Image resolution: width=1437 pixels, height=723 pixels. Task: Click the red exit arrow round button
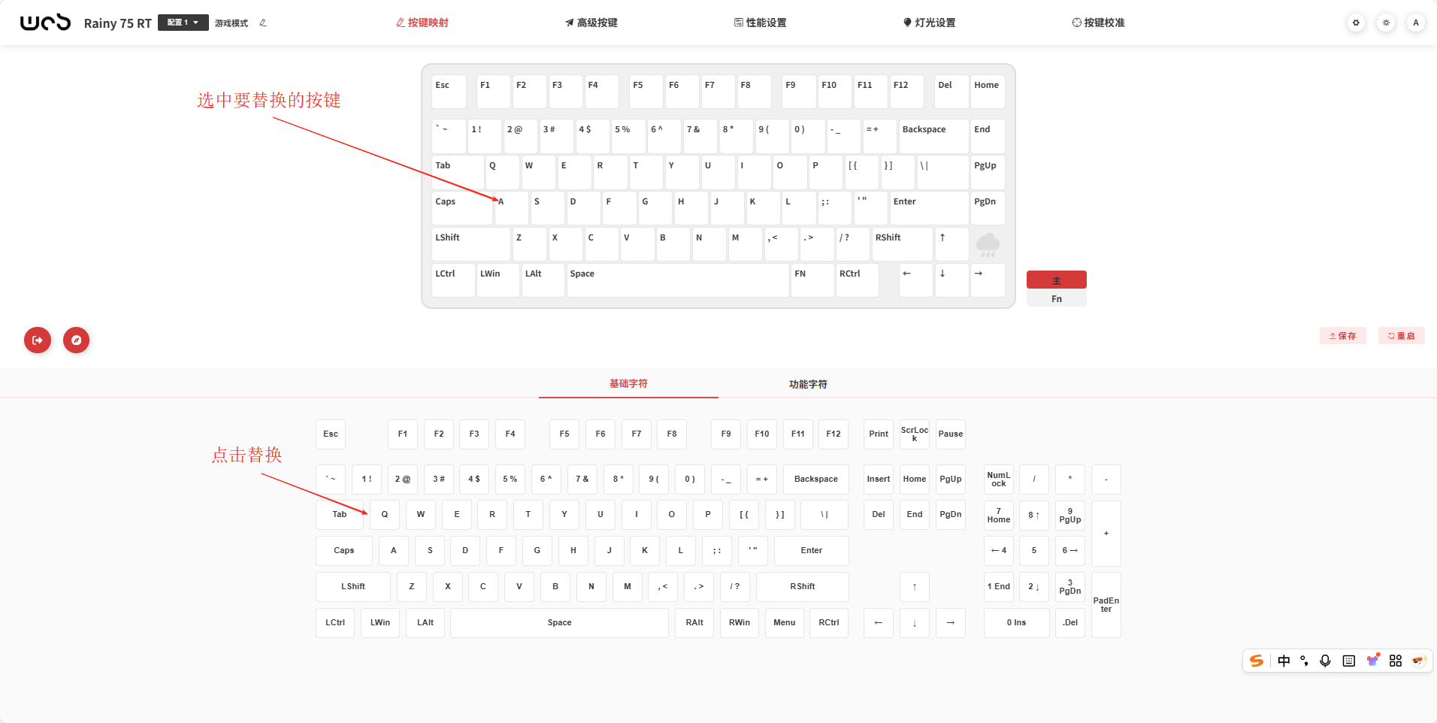click(x=38, y=340)
